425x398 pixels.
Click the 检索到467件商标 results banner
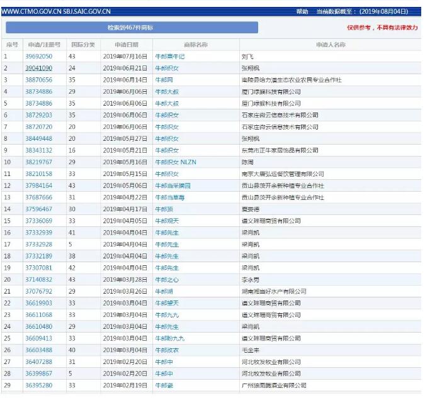coord(132,28)
